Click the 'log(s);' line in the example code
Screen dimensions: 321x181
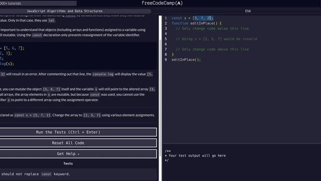[x=7, y=64]
